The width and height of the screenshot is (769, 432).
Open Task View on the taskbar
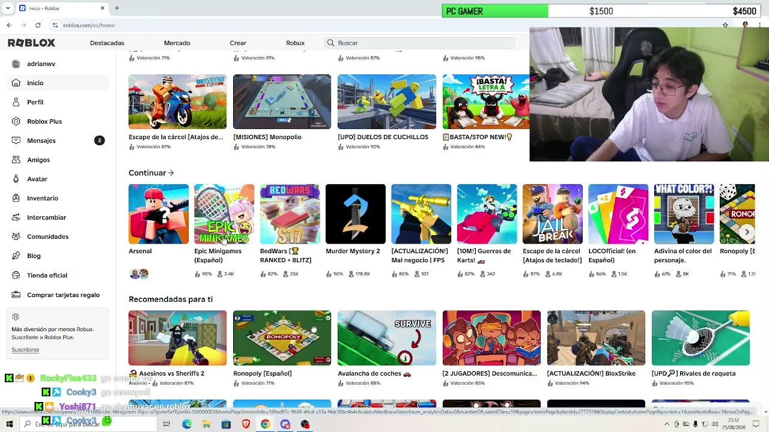tap(166, 424)
